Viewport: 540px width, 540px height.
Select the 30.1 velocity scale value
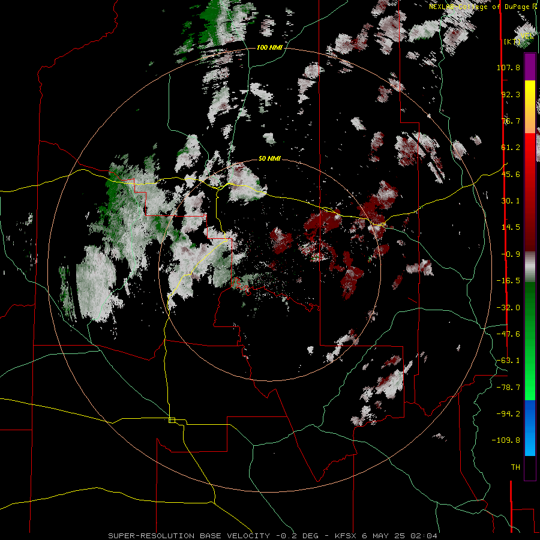pyautogui.click(x=511, y=201)
